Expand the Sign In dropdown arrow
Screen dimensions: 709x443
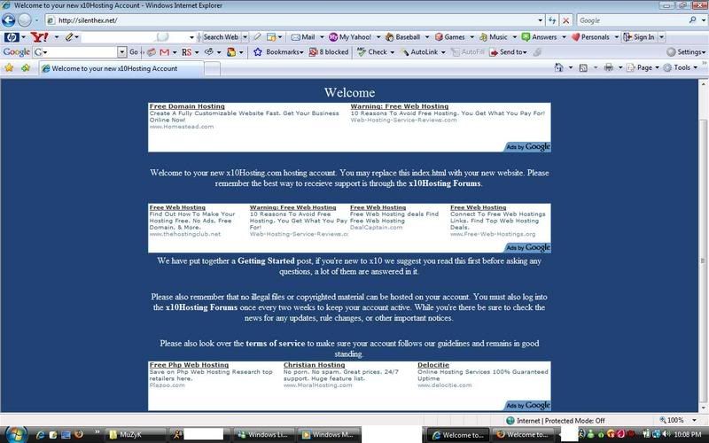click(661, 37)
